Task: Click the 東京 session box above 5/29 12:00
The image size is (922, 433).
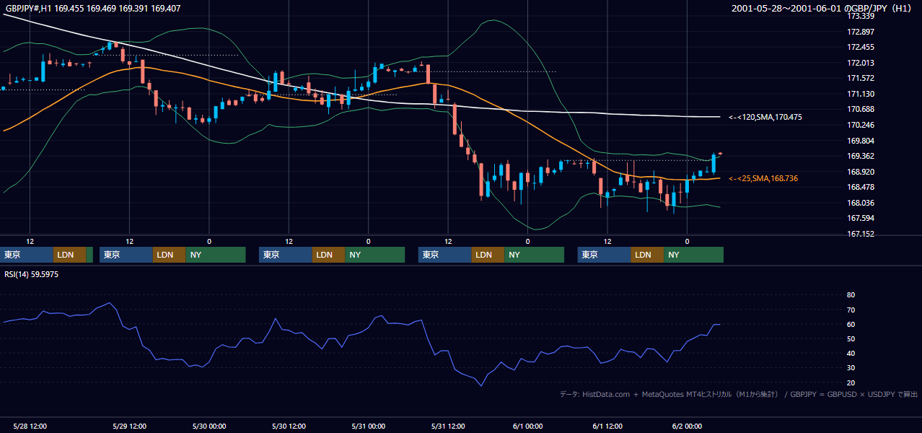Action: (126, 255)
